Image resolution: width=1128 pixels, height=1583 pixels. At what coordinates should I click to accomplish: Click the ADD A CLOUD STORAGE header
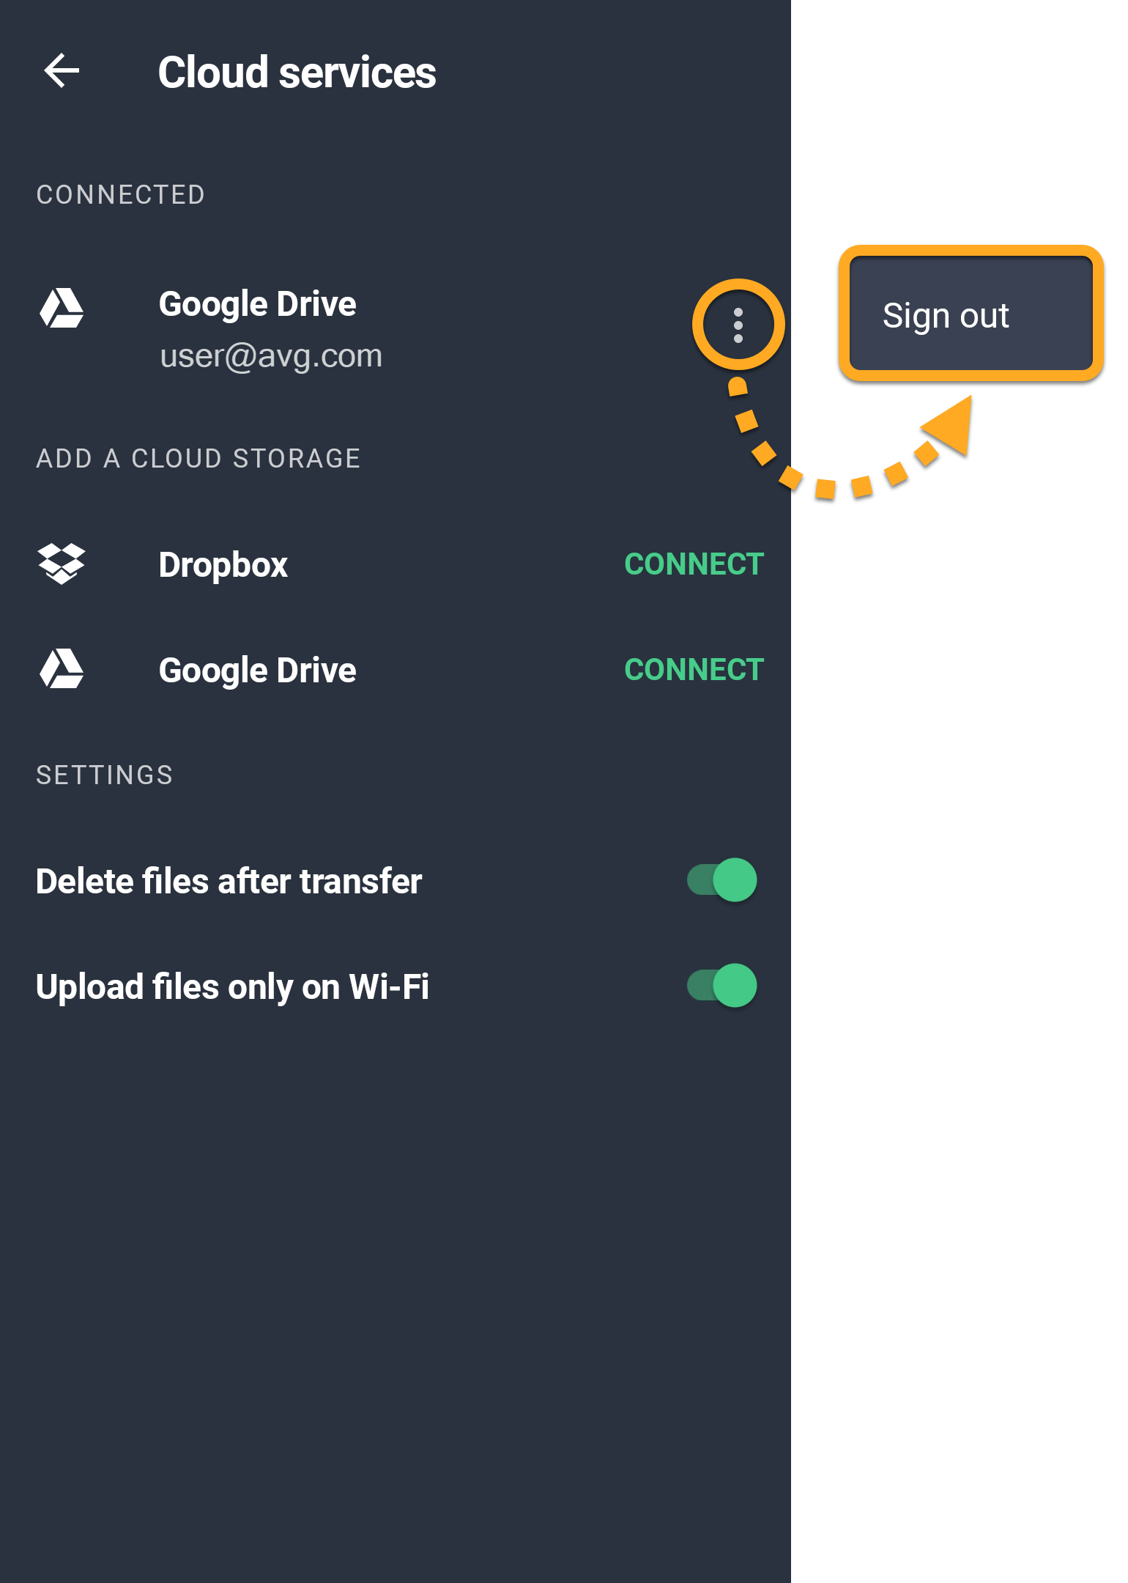(198, 459)
